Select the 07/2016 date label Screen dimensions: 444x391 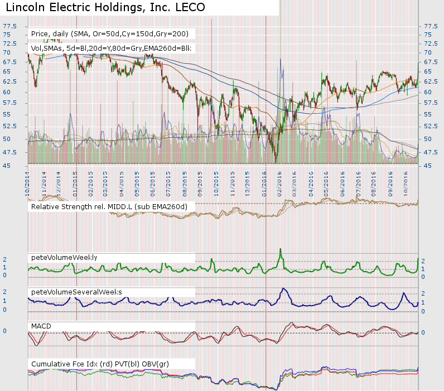pyautogui.click(x=359, y=184)
